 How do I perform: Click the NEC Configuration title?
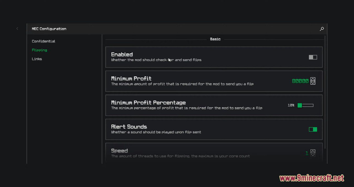(x=49, y=29)
